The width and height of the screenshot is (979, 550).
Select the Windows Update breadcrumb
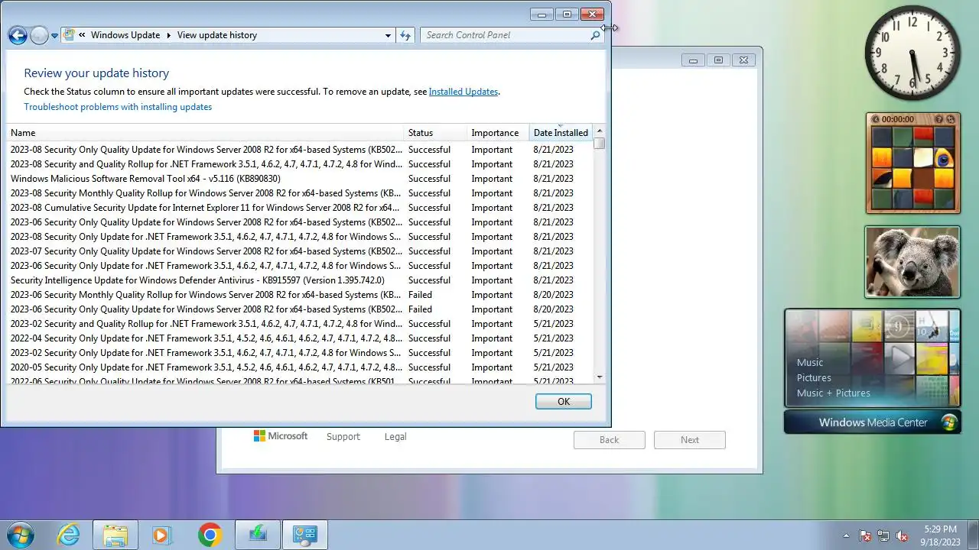[125, 35]
